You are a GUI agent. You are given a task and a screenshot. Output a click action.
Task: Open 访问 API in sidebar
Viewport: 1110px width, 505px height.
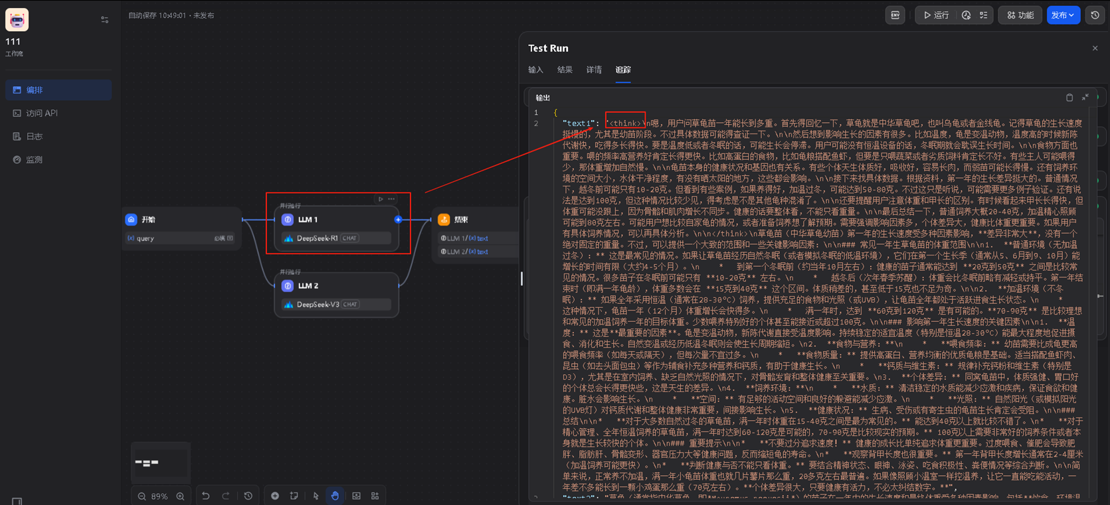[58, 113]
